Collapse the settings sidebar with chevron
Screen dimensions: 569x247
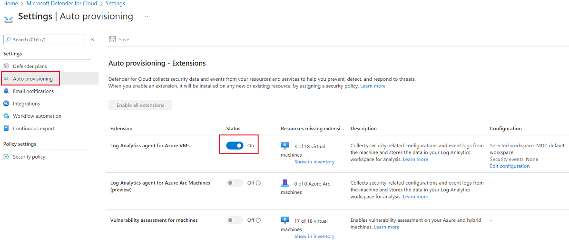pyautogui.click(x=92, y=39)
